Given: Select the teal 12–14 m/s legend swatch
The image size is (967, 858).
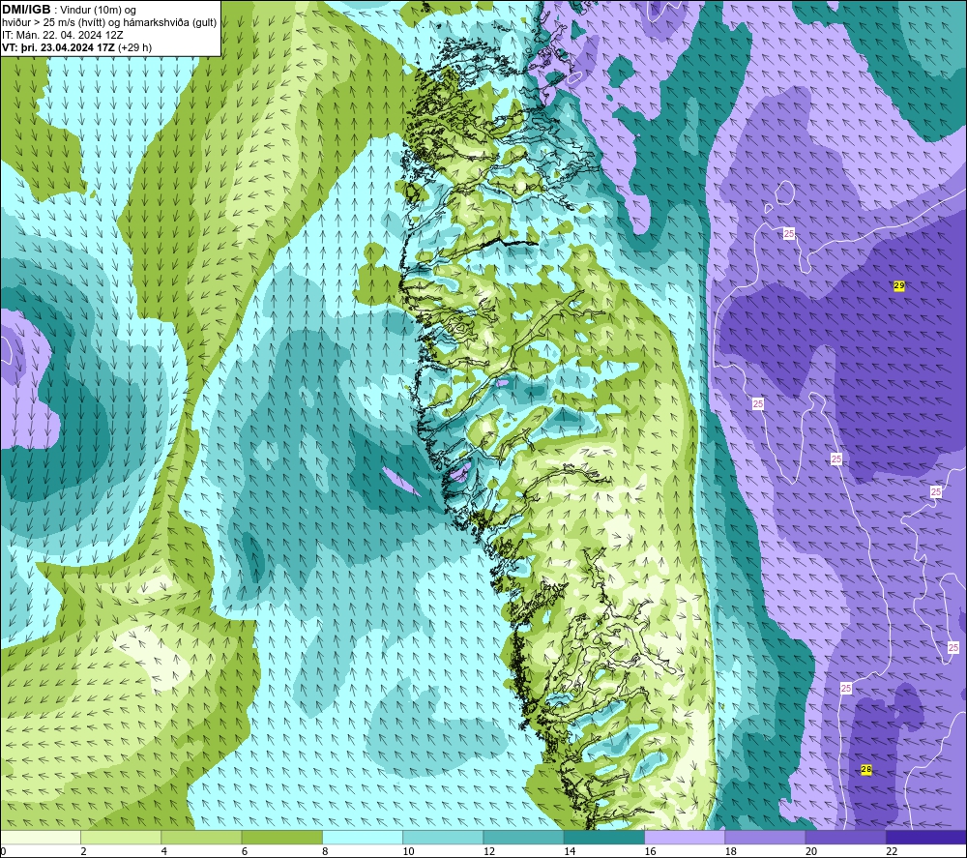Looking at the screenshot, I should [x=523, y=837].
